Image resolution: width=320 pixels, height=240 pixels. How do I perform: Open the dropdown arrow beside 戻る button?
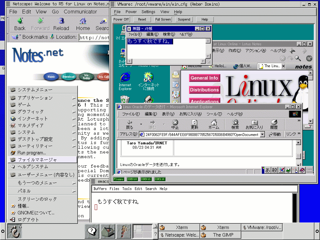click(x=141, y=124)
